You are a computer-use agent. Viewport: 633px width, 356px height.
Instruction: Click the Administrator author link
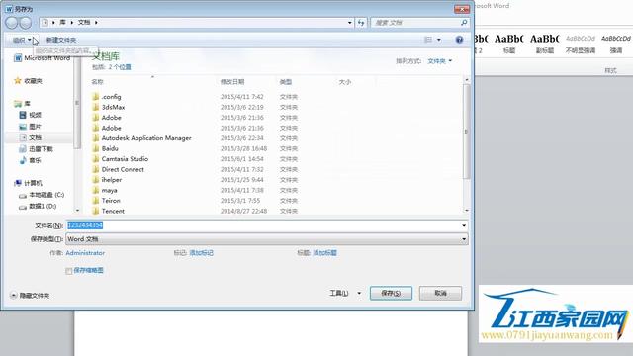coord(85,253)
